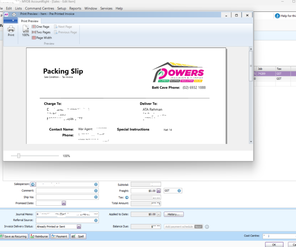
Task: Select Page Width view
Action: click(42, 37)
